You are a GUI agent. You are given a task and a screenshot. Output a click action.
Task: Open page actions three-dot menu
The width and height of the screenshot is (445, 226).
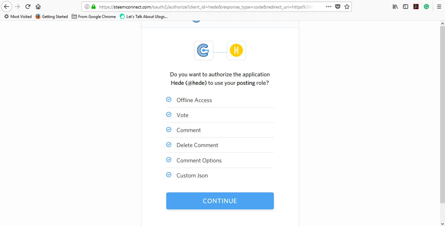click(x=329, y=7)
